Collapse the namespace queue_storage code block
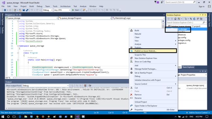Viewport: 212px width, 119px height. pos(18,46)
